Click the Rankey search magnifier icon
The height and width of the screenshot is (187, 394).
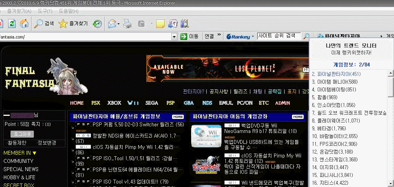[306, 37]
